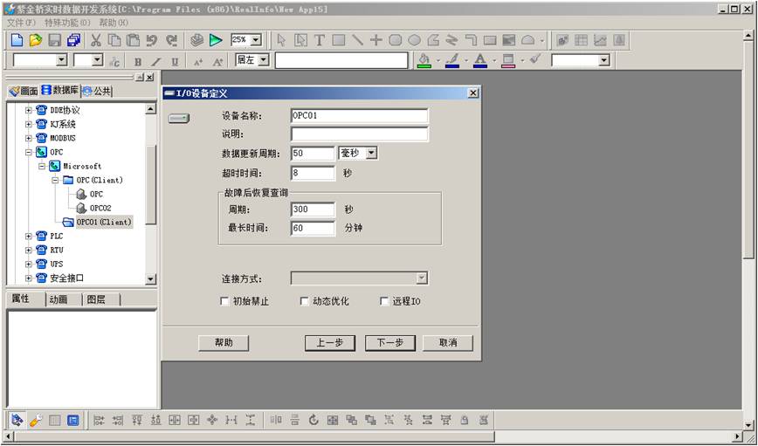758x446 pixels.
Task: Select the Text tool icon
Action: [320, 40]
